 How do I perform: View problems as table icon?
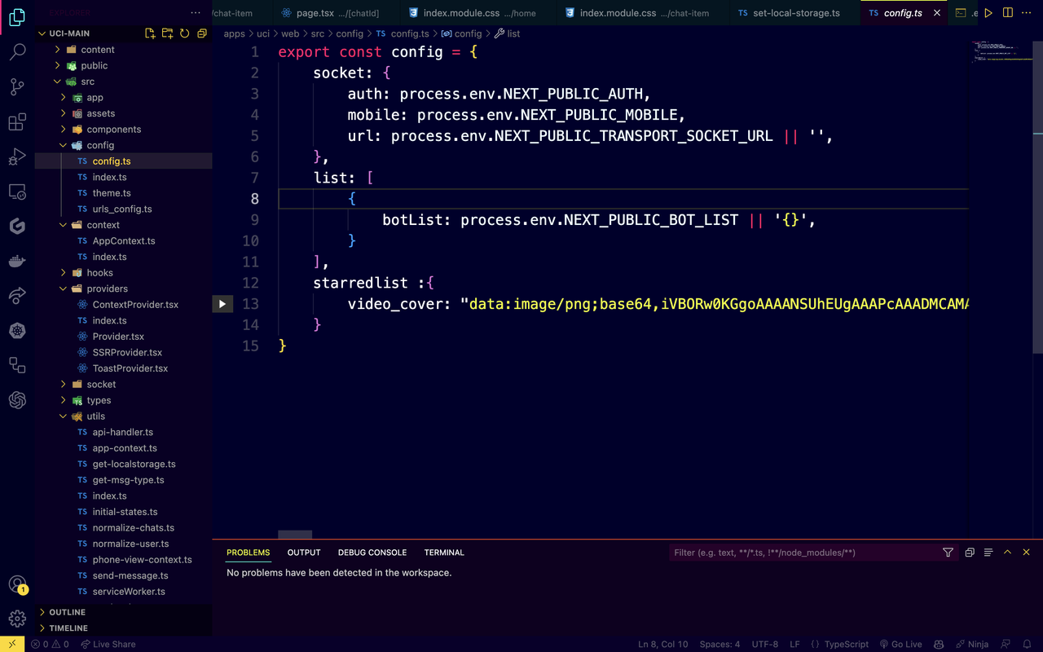point(988,553)
